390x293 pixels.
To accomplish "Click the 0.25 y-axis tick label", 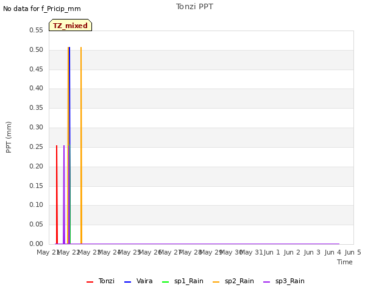I will pos(37,146).
